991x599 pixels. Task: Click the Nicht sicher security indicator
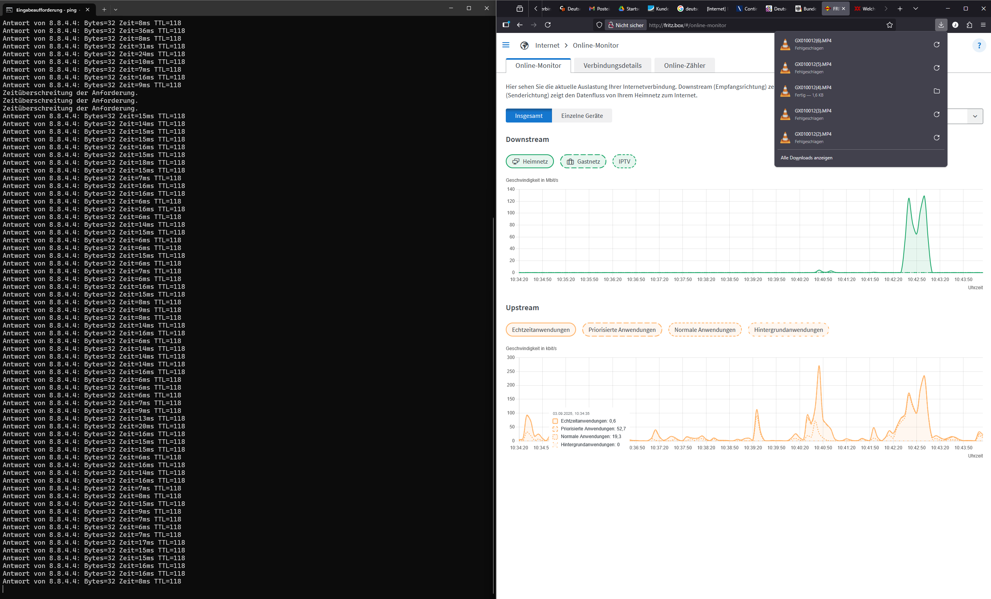point(625,25)
